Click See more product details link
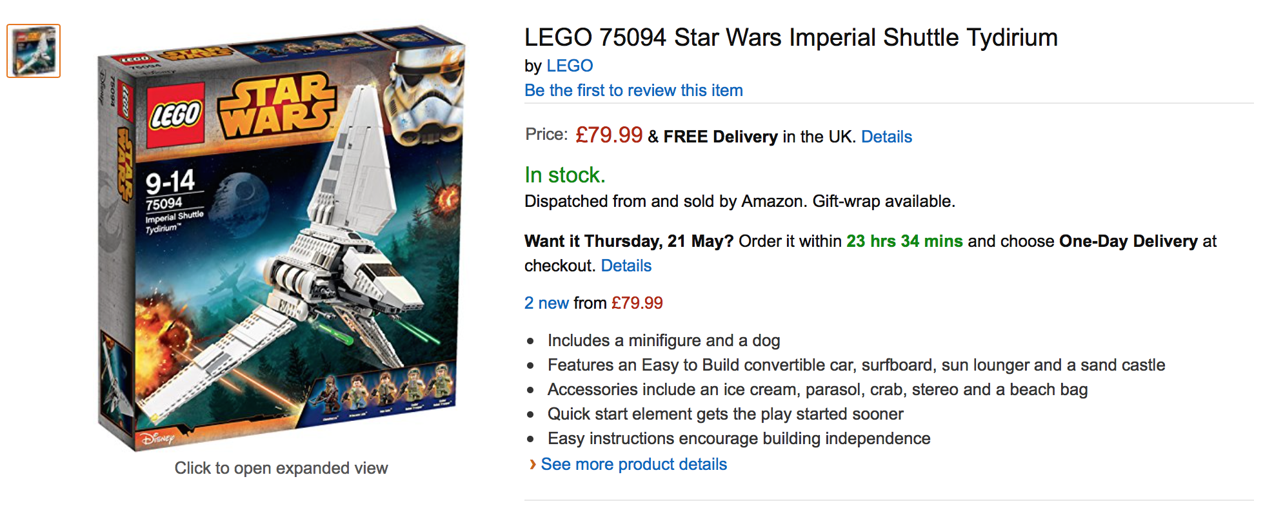Screen dimensions: 1283x506 (633, 464)
